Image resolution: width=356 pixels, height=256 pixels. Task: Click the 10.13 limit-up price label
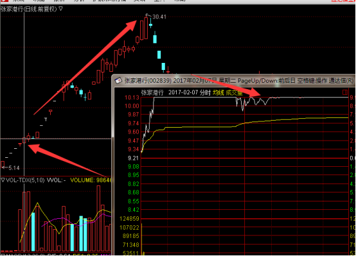point(132,98)
